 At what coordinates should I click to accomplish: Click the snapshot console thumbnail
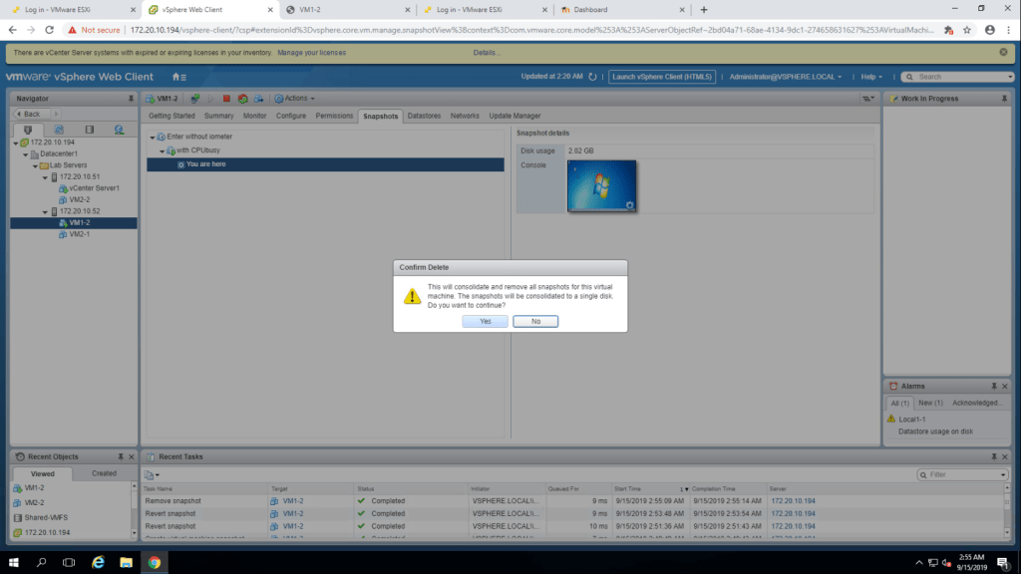click(601, 186)
